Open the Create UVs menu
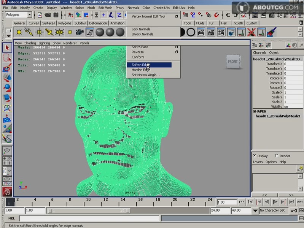Image resolution: width=304 pixels, height=228 pixels. pyautogui.click(x=161, y=8)
